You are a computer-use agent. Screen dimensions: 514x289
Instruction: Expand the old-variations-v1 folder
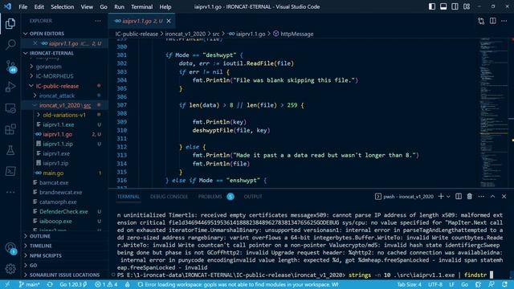64,115
